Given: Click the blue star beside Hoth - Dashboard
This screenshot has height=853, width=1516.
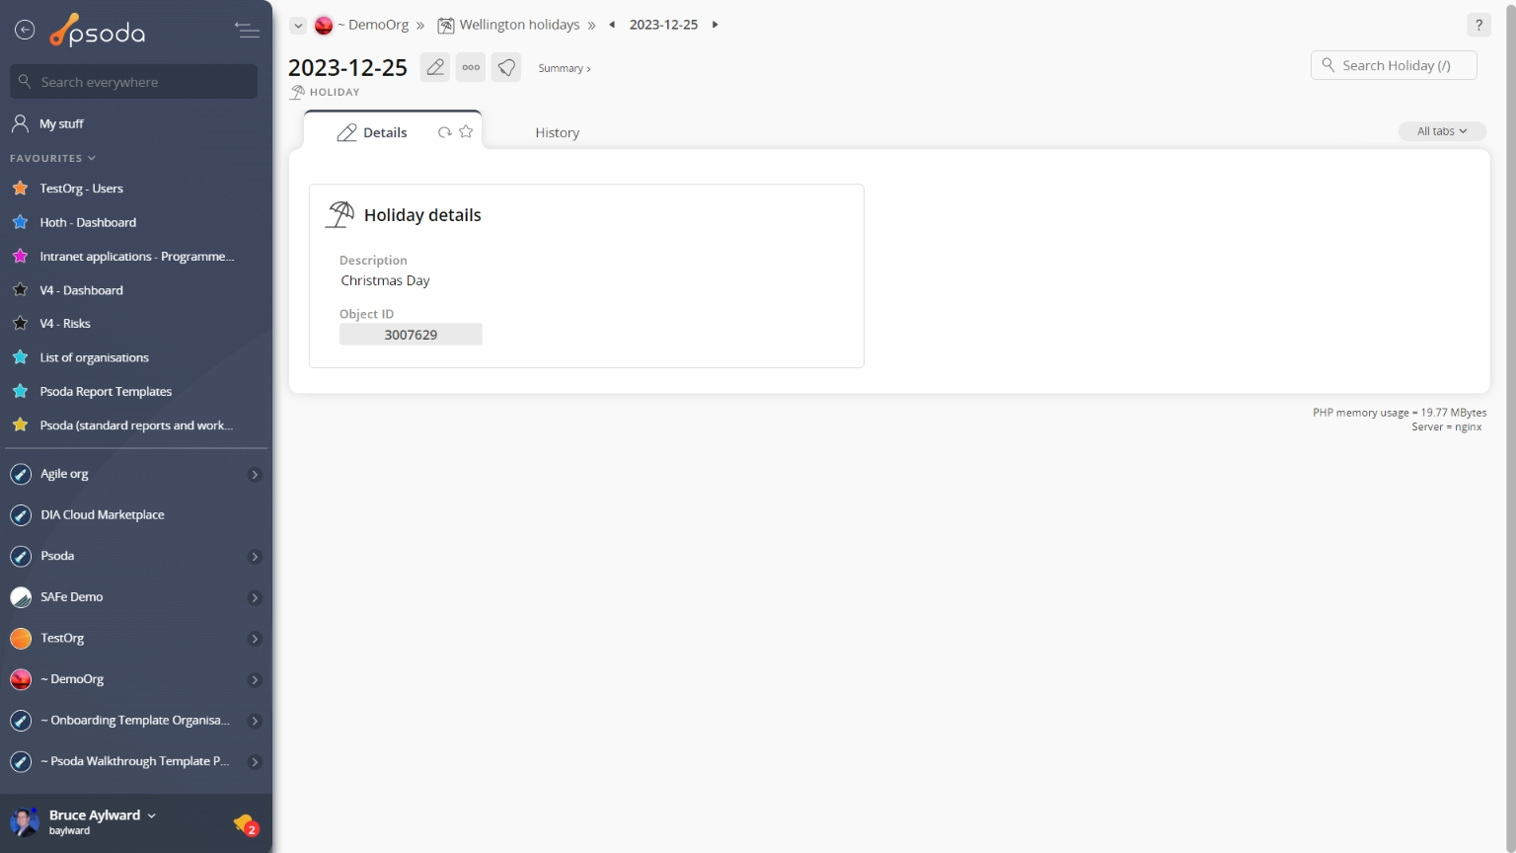Looking at the screenshot, I should (20, 222).
